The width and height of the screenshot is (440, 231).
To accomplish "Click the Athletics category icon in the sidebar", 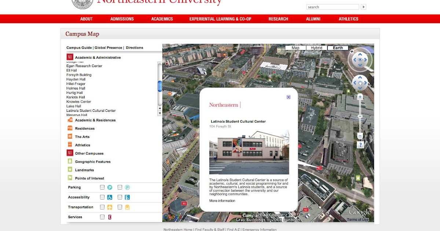I will point(70,144).
